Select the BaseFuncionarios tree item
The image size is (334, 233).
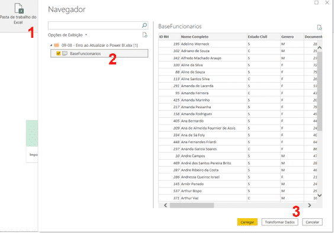pos(99,53)
